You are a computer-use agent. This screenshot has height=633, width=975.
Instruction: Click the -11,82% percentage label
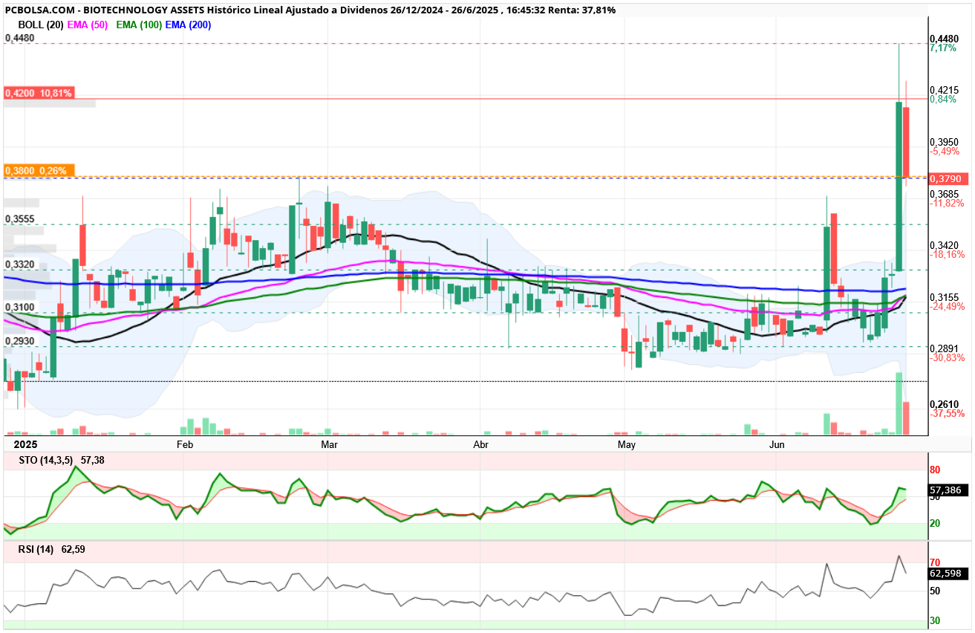pyautogui.click(x=947, y=203)
